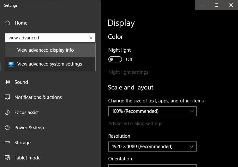Open Sound settings via the speaker icon
238x167 pixels.
(7, 82)
